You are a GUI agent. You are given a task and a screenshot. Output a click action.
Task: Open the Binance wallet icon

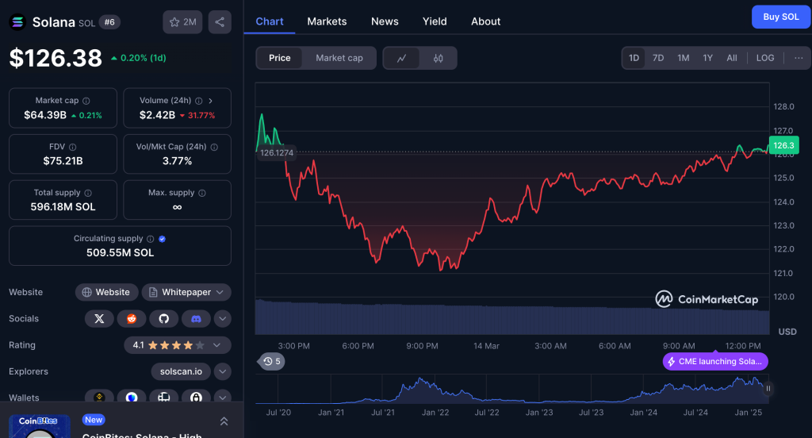(99, 397)
